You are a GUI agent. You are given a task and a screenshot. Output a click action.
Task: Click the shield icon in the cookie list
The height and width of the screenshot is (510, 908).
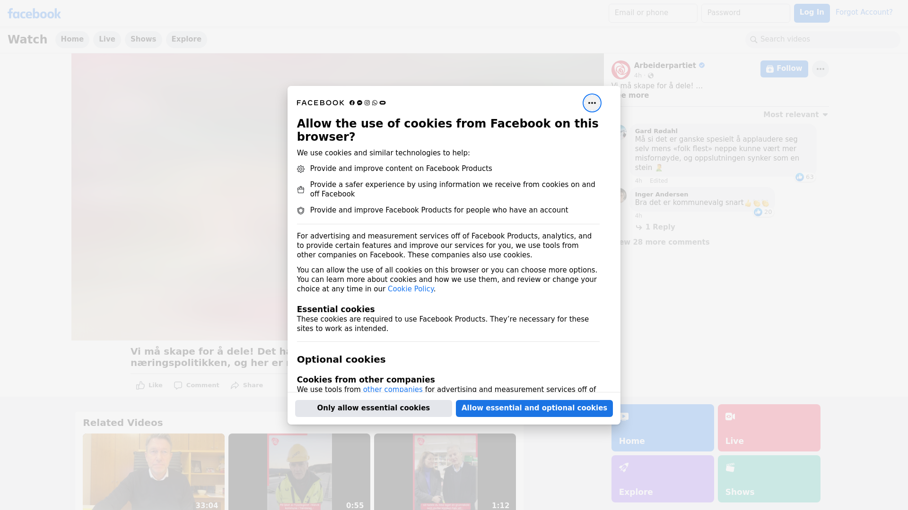coord(301,211)
